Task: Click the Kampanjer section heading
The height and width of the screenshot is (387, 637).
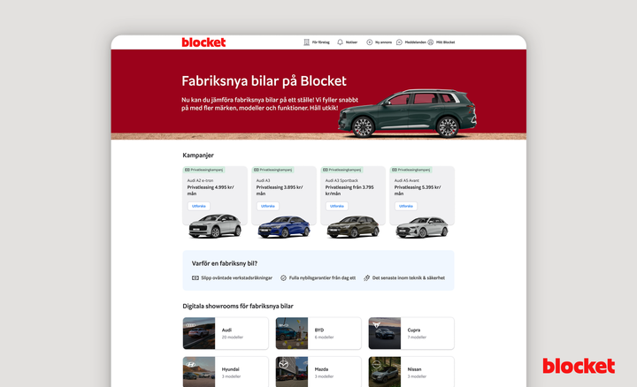Action: [x=198, y=156]
